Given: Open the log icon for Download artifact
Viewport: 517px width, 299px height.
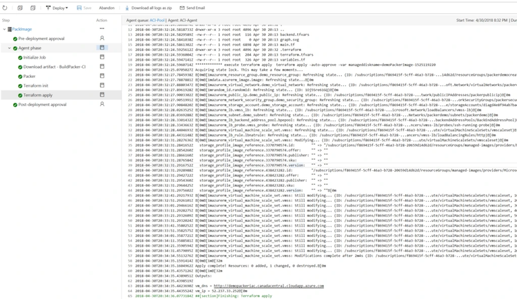Looking at the screenshot, I should pyautogui.click(x=102, y=67).
